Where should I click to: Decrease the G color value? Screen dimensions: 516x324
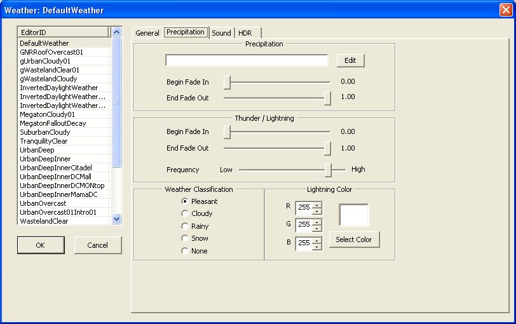tap(317, 228)
